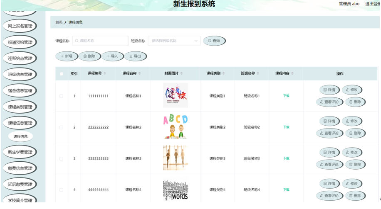Tick checkbox for row 4444444444
381x209 pixels.
[x=62, y=190]
